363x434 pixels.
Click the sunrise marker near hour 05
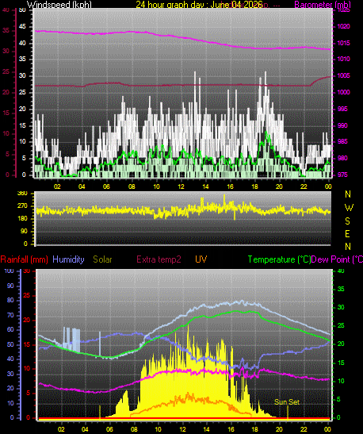pos(100,412)
